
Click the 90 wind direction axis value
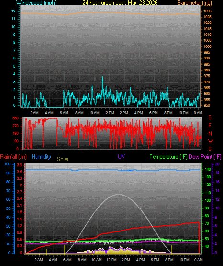tap(16, 141)
